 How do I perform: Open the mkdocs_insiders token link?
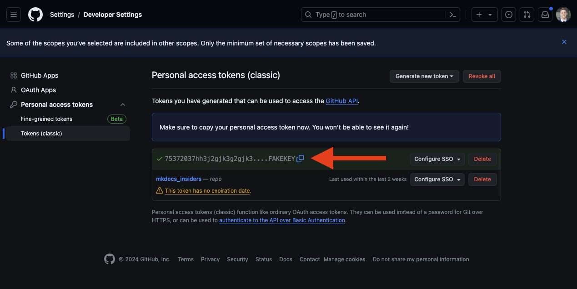click(x=179, y=179)
